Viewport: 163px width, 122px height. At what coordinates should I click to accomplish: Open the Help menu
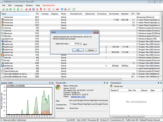click(x=38, y=5)
